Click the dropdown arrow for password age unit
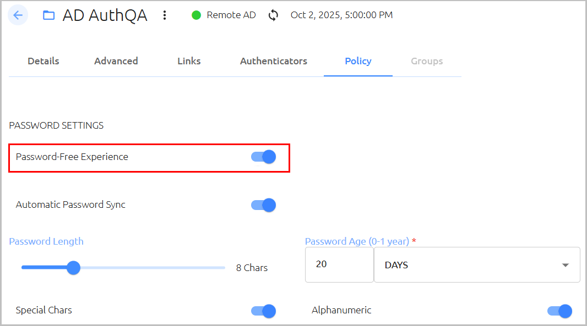Viewport: 587px width, 326px height. [x=566, y=265]
